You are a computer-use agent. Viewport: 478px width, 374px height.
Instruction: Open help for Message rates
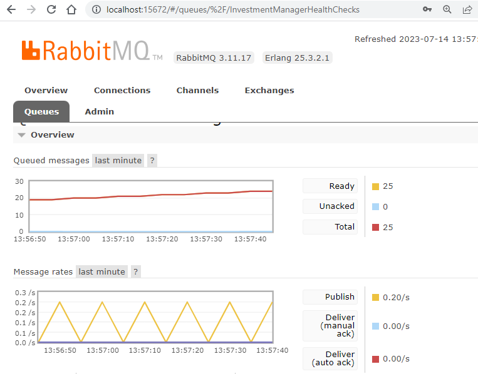(x=136, y=271)
